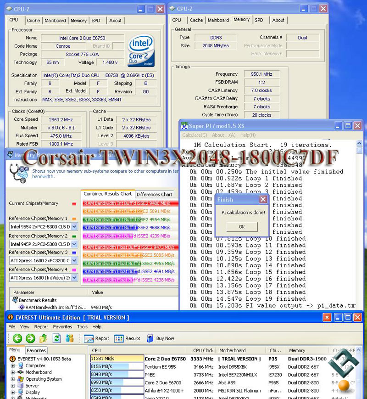Click the EVEREST v4.00.1053 Beta root icon
367x399 pixels.
click(12, 359)
